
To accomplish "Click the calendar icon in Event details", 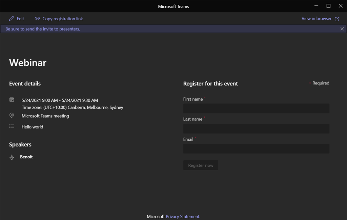I will pyautogui.click(x=12, y=100).
